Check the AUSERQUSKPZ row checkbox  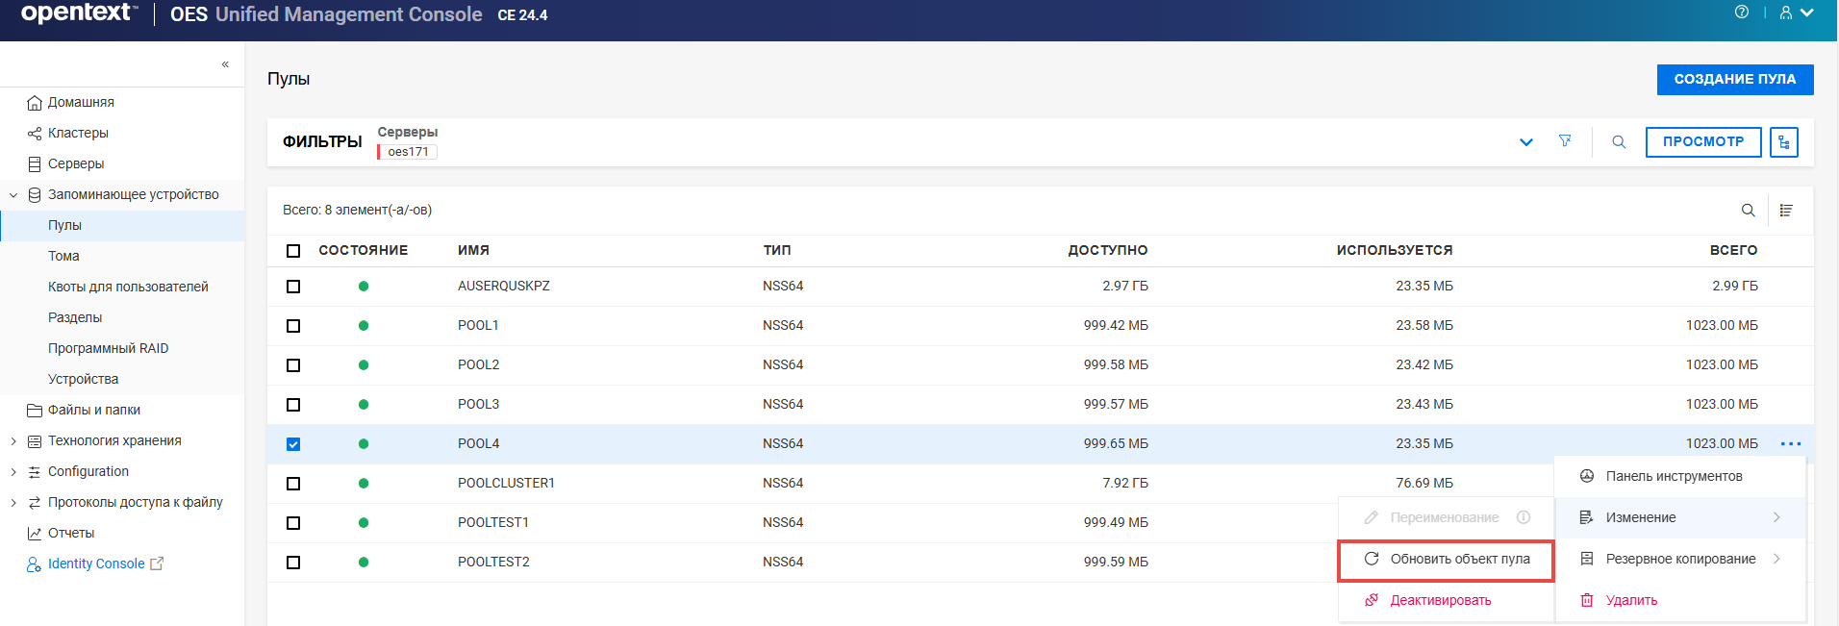point(293,287)
